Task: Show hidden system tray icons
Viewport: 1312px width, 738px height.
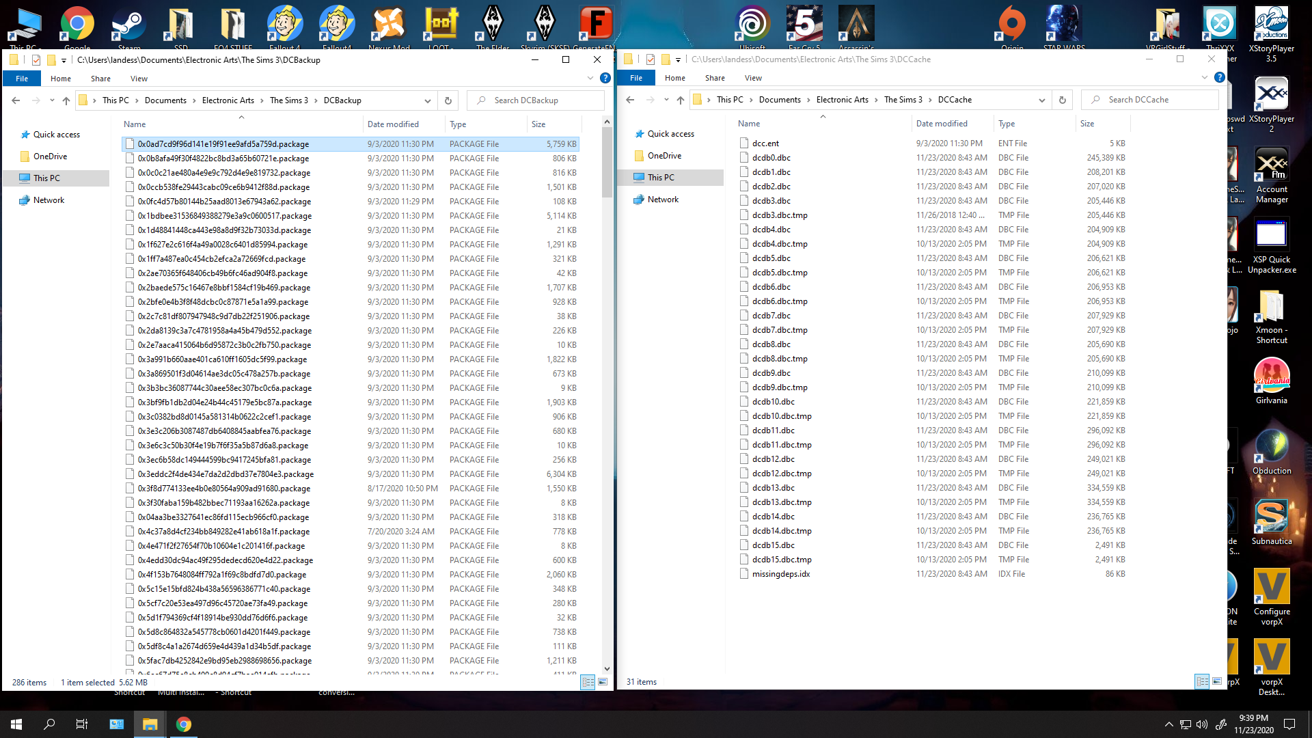Action: (x=1168, y=724)
